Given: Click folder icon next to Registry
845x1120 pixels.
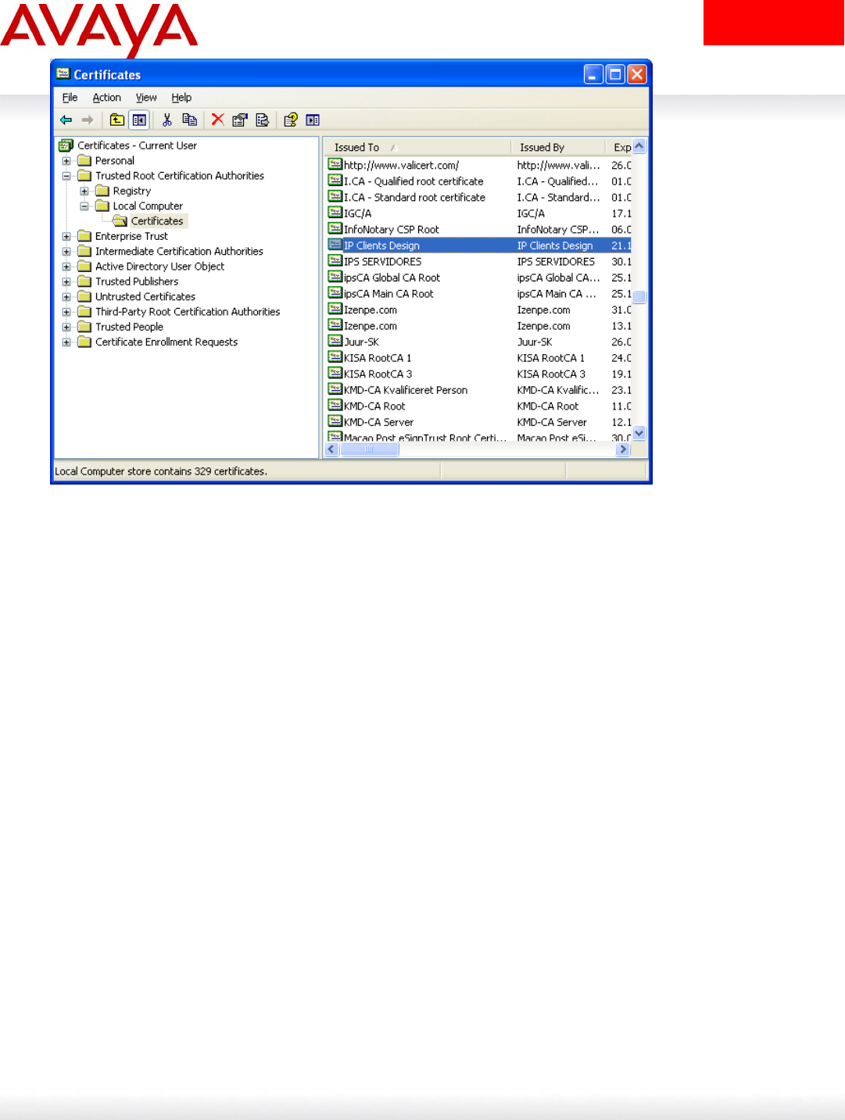Looking at the screenshot, I should (x=102, y=191).
